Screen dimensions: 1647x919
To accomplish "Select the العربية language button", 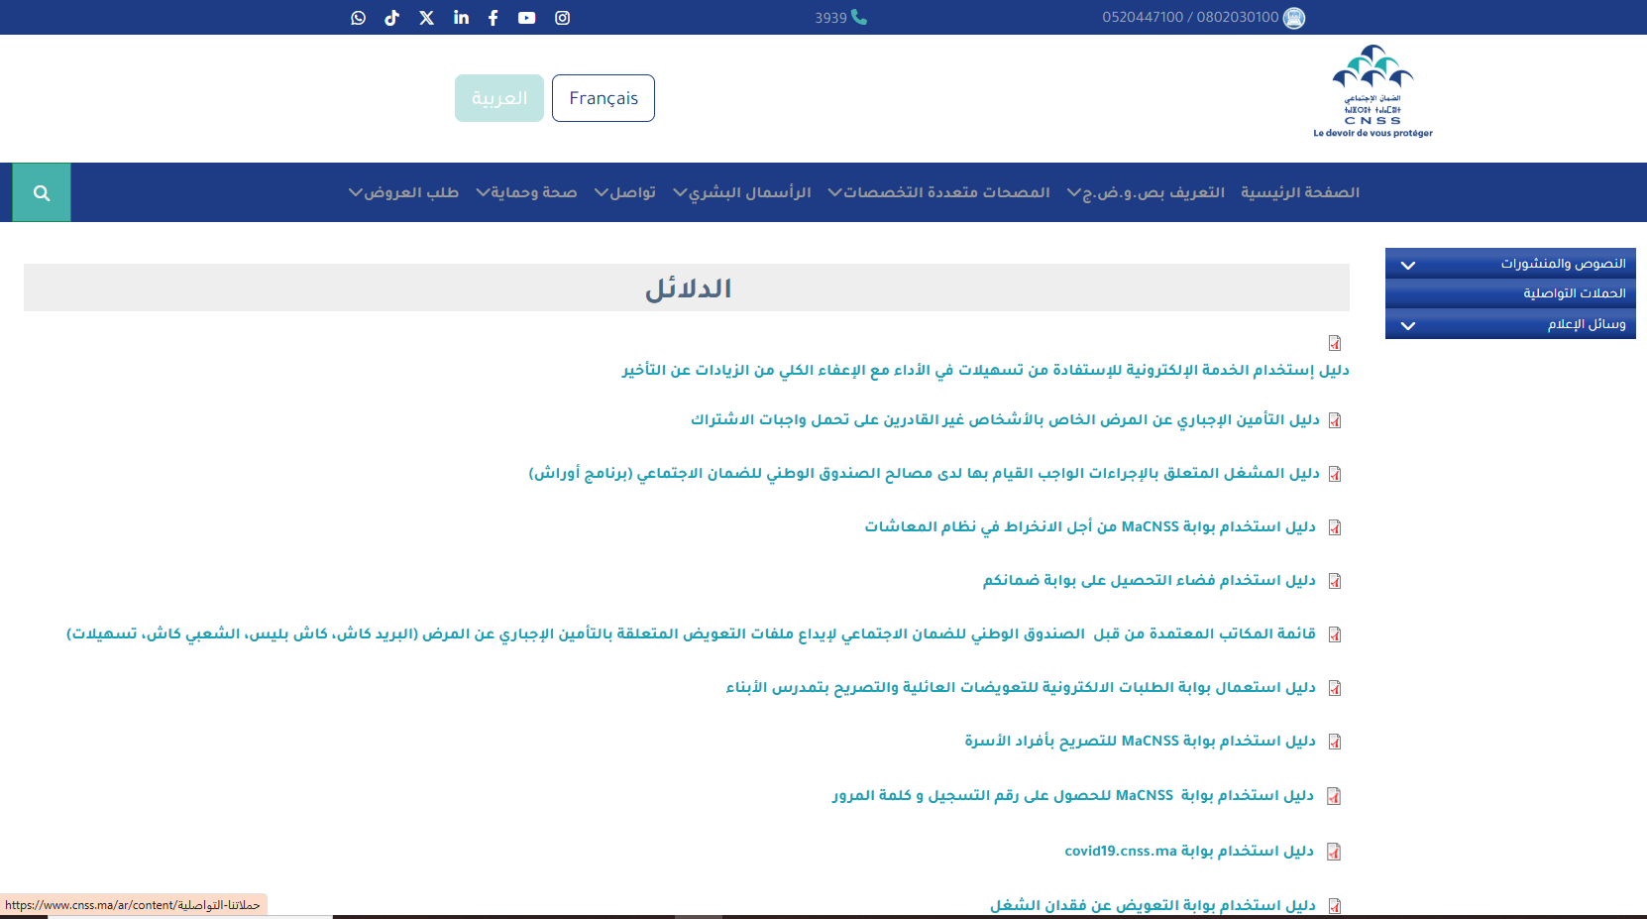I will (499, 98).
